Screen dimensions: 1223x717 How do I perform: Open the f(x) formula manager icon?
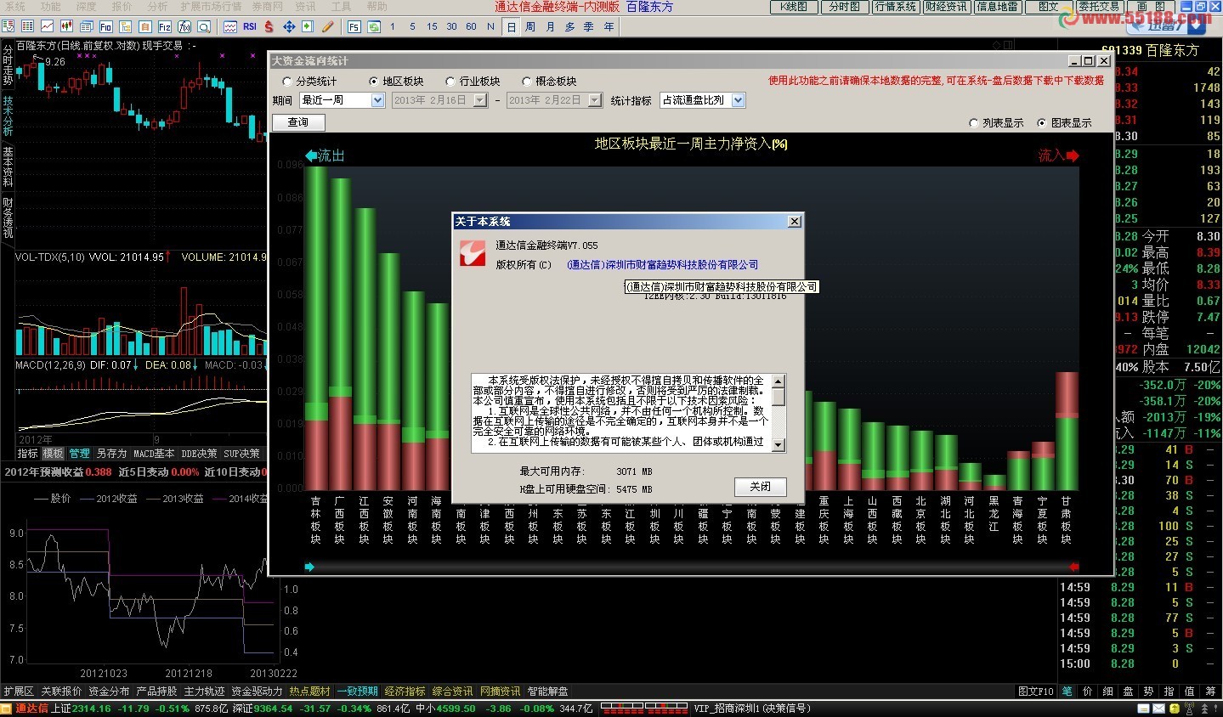[x=184, y=26]
